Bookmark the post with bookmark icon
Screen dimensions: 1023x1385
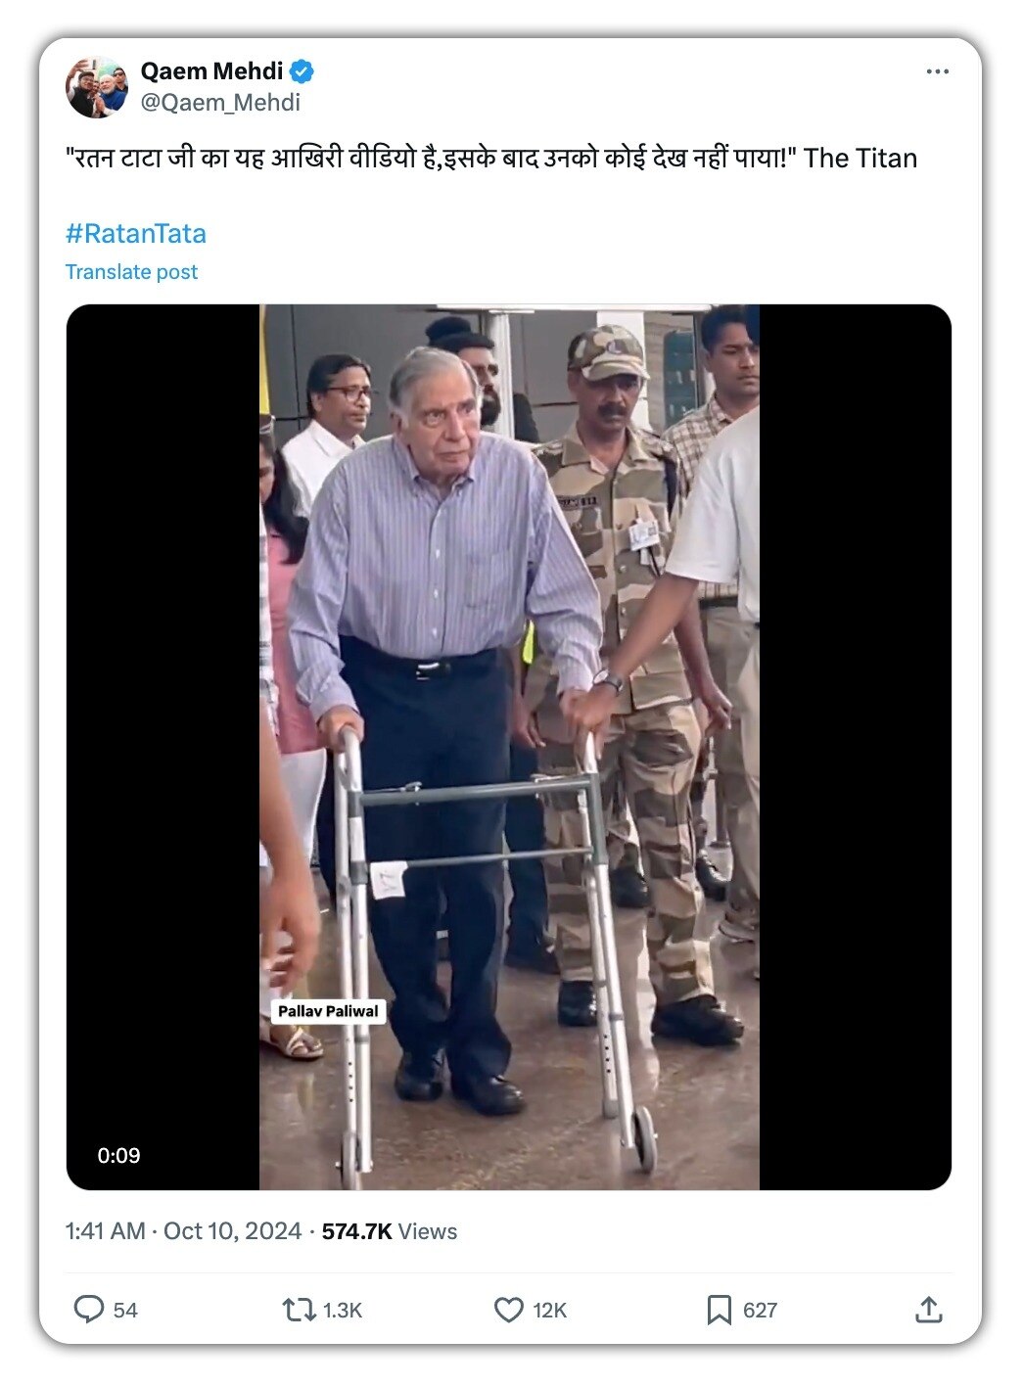point(719,1310)
